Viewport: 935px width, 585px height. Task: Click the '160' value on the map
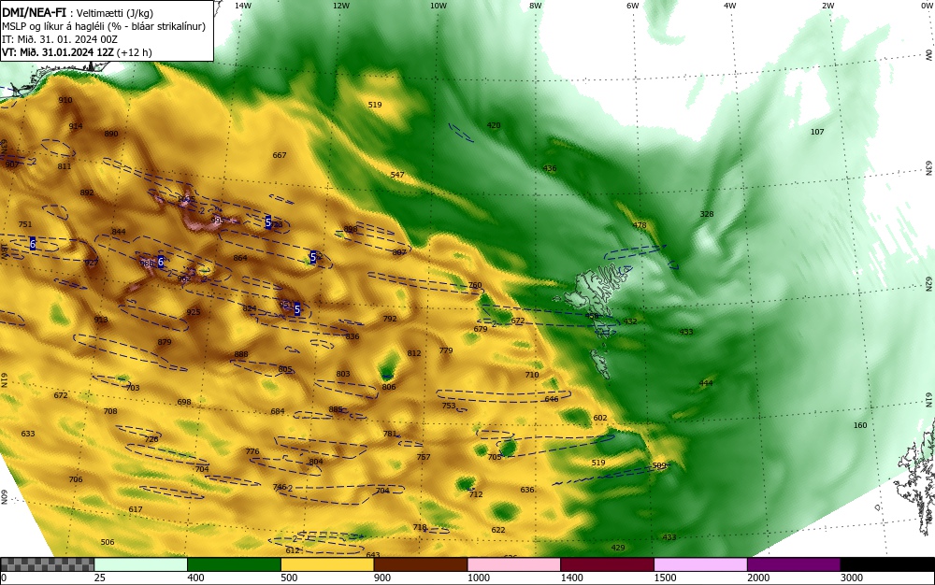coord(860,425)
